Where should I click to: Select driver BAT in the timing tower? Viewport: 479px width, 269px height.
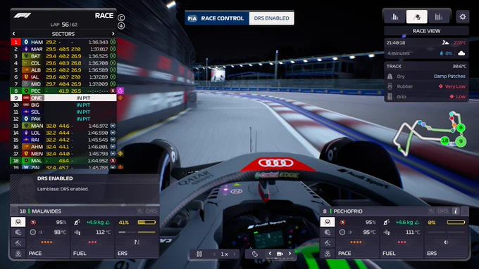tap(63, 56)
